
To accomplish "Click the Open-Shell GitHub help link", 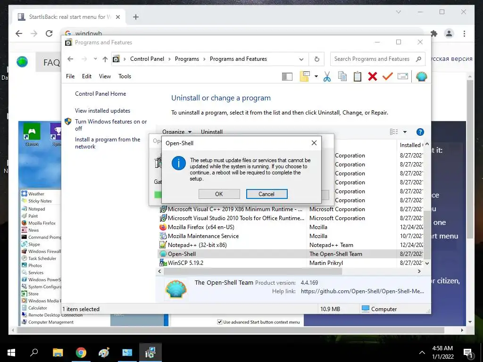I will (x=362, y=291).
